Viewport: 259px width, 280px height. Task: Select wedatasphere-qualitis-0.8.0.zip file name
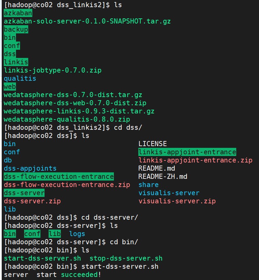(67, 120)
